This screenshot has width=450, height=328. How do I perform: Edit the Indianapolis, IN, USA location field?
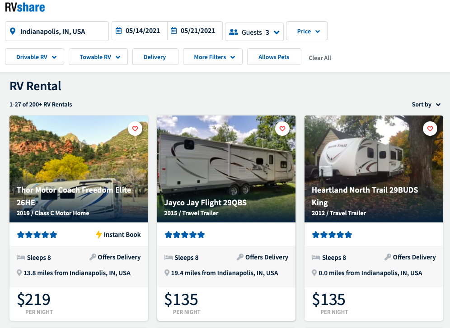(57, 31)
